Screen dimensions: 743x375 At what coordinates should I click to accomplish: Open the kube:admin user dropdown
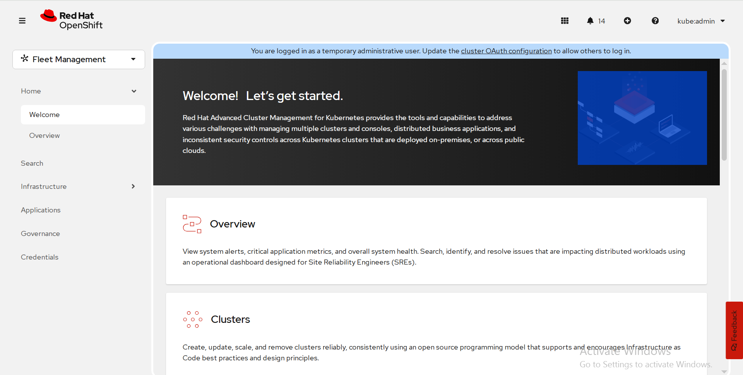(701, 21)
